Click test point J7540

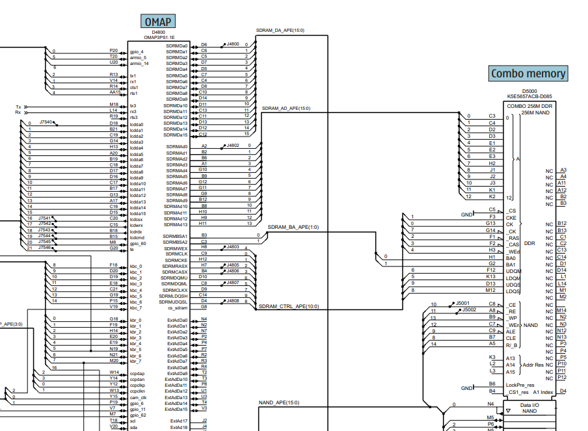point(46,122)
